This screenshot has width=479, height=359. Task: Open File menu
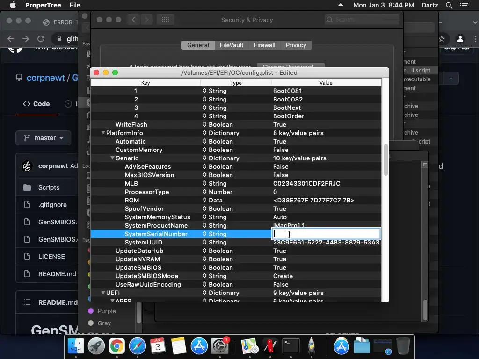[x=75, y=5]
